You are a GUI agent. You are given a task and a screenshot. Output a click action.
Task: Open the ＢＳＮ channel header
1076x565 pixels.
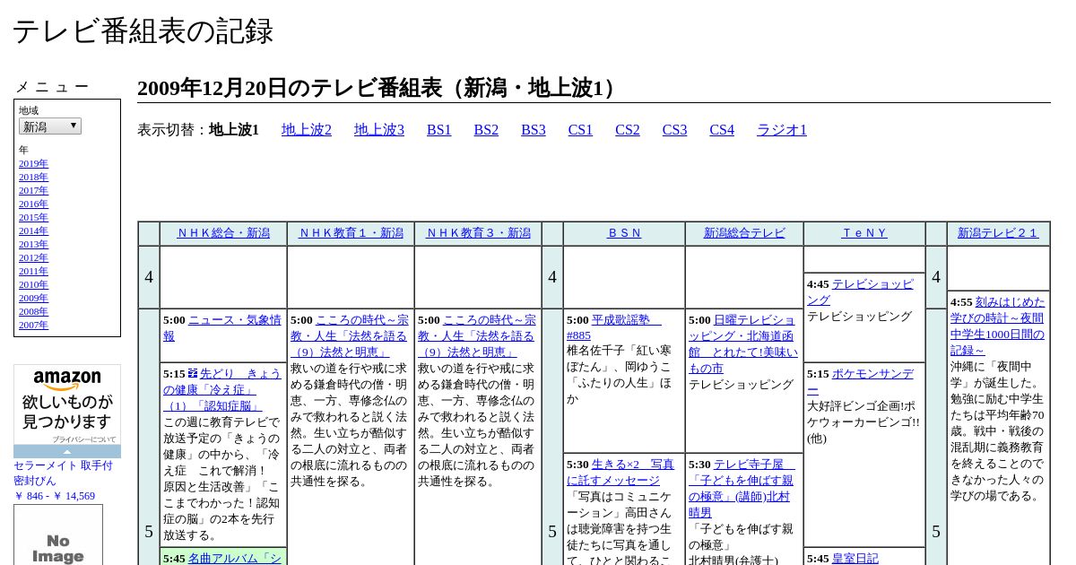tap(624, 233)
